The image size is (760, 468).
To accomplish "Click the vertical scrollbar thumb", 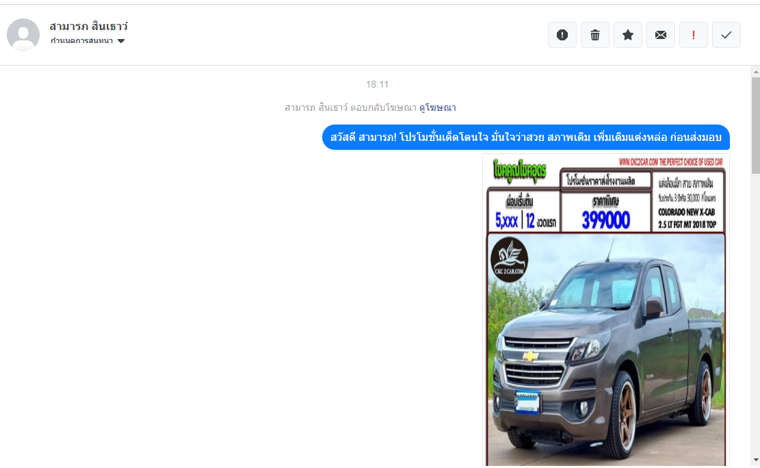I will [x=756, y=125].
